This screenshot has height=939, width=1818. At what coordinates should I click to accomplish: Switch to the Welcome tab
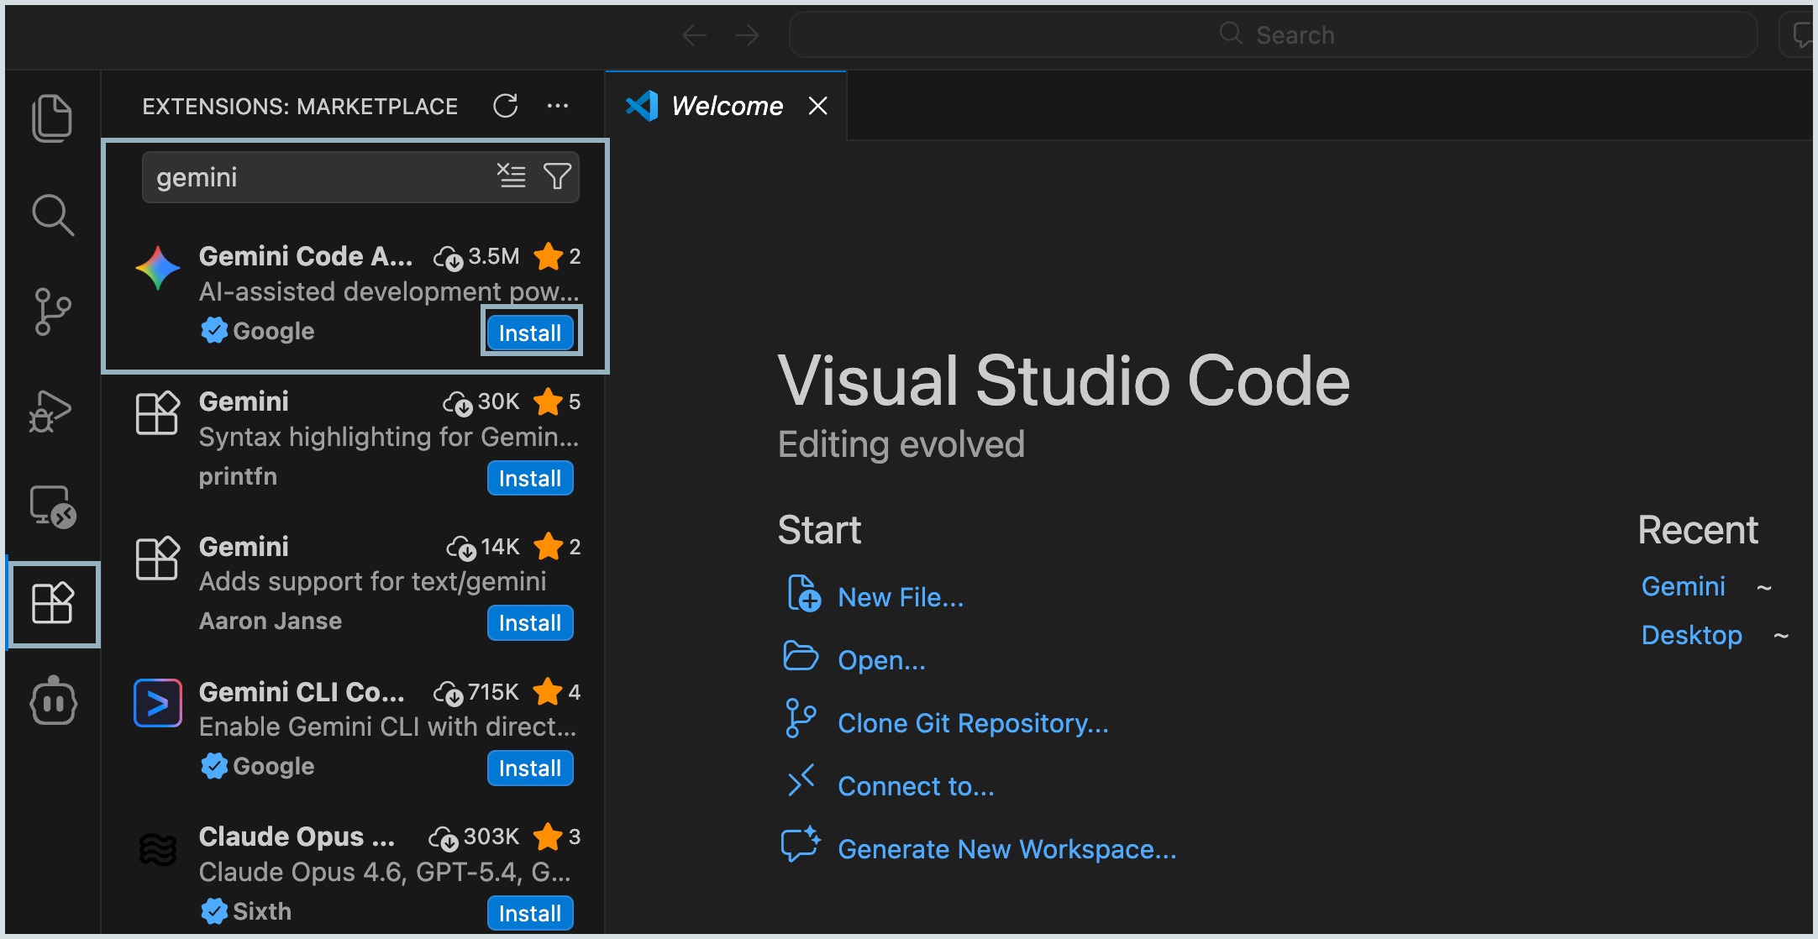click(727, 106)
